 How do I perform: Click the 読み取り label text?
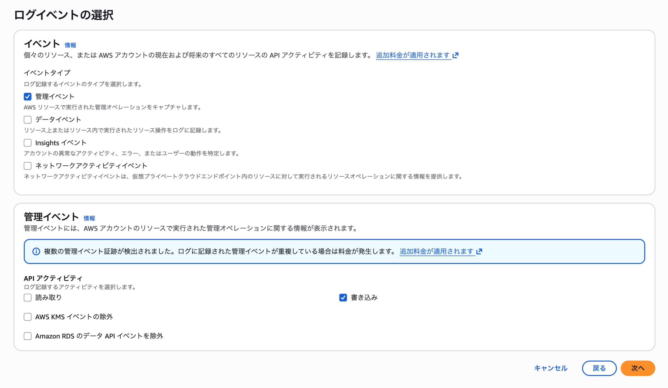click(49, 298)
